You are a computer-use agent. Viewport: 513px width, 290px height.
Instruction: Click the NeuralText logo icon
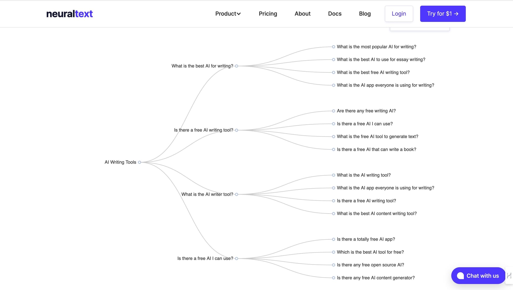pos(69,13)
